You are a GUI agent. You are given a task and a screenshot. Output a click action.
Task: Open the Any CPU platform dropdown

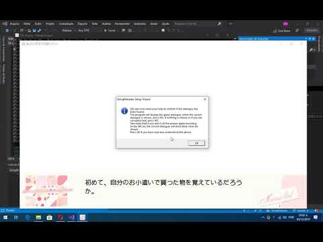point(89,30)
